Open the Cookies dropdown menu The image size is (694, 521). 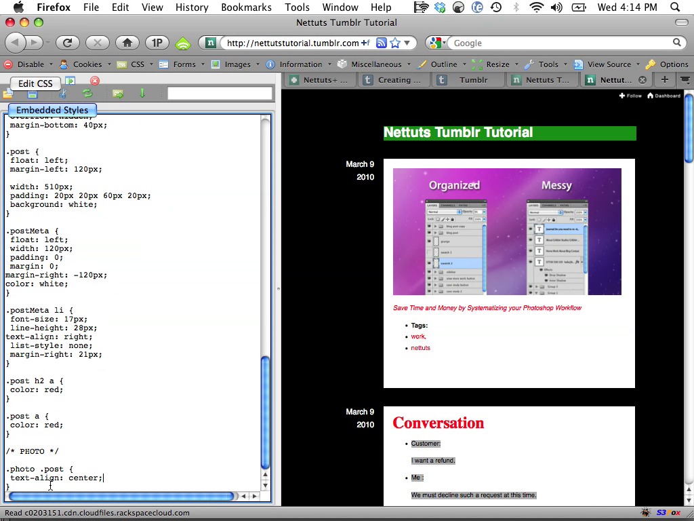pos(85,64)
